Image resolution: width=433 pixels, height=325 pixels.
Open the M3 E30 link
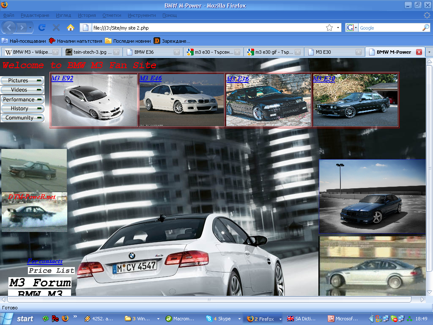point(324,79)
